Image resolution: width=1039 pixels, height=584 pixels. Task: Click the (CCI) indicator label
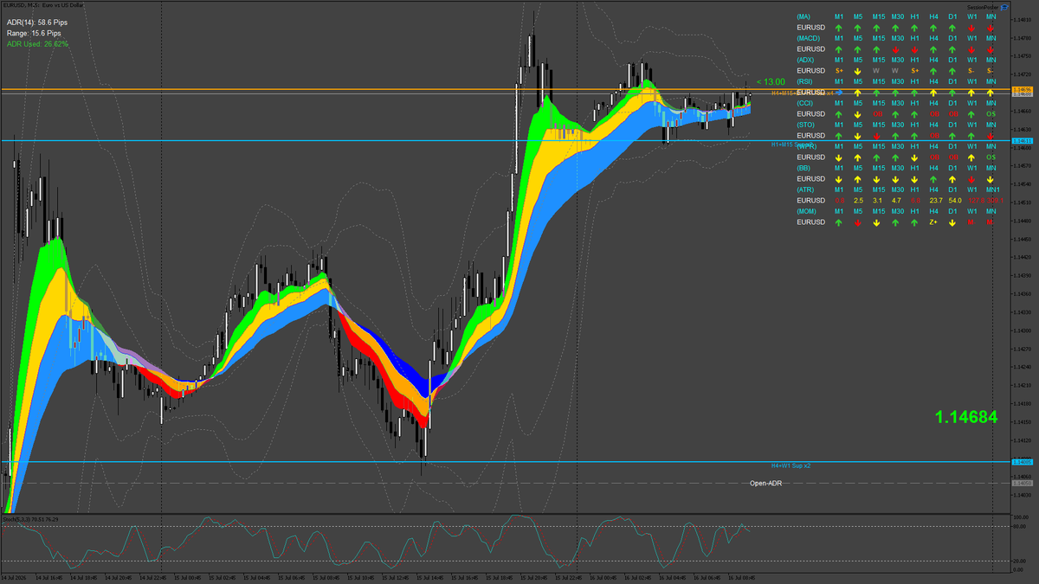pyautogui.click(x=805, y=103)
